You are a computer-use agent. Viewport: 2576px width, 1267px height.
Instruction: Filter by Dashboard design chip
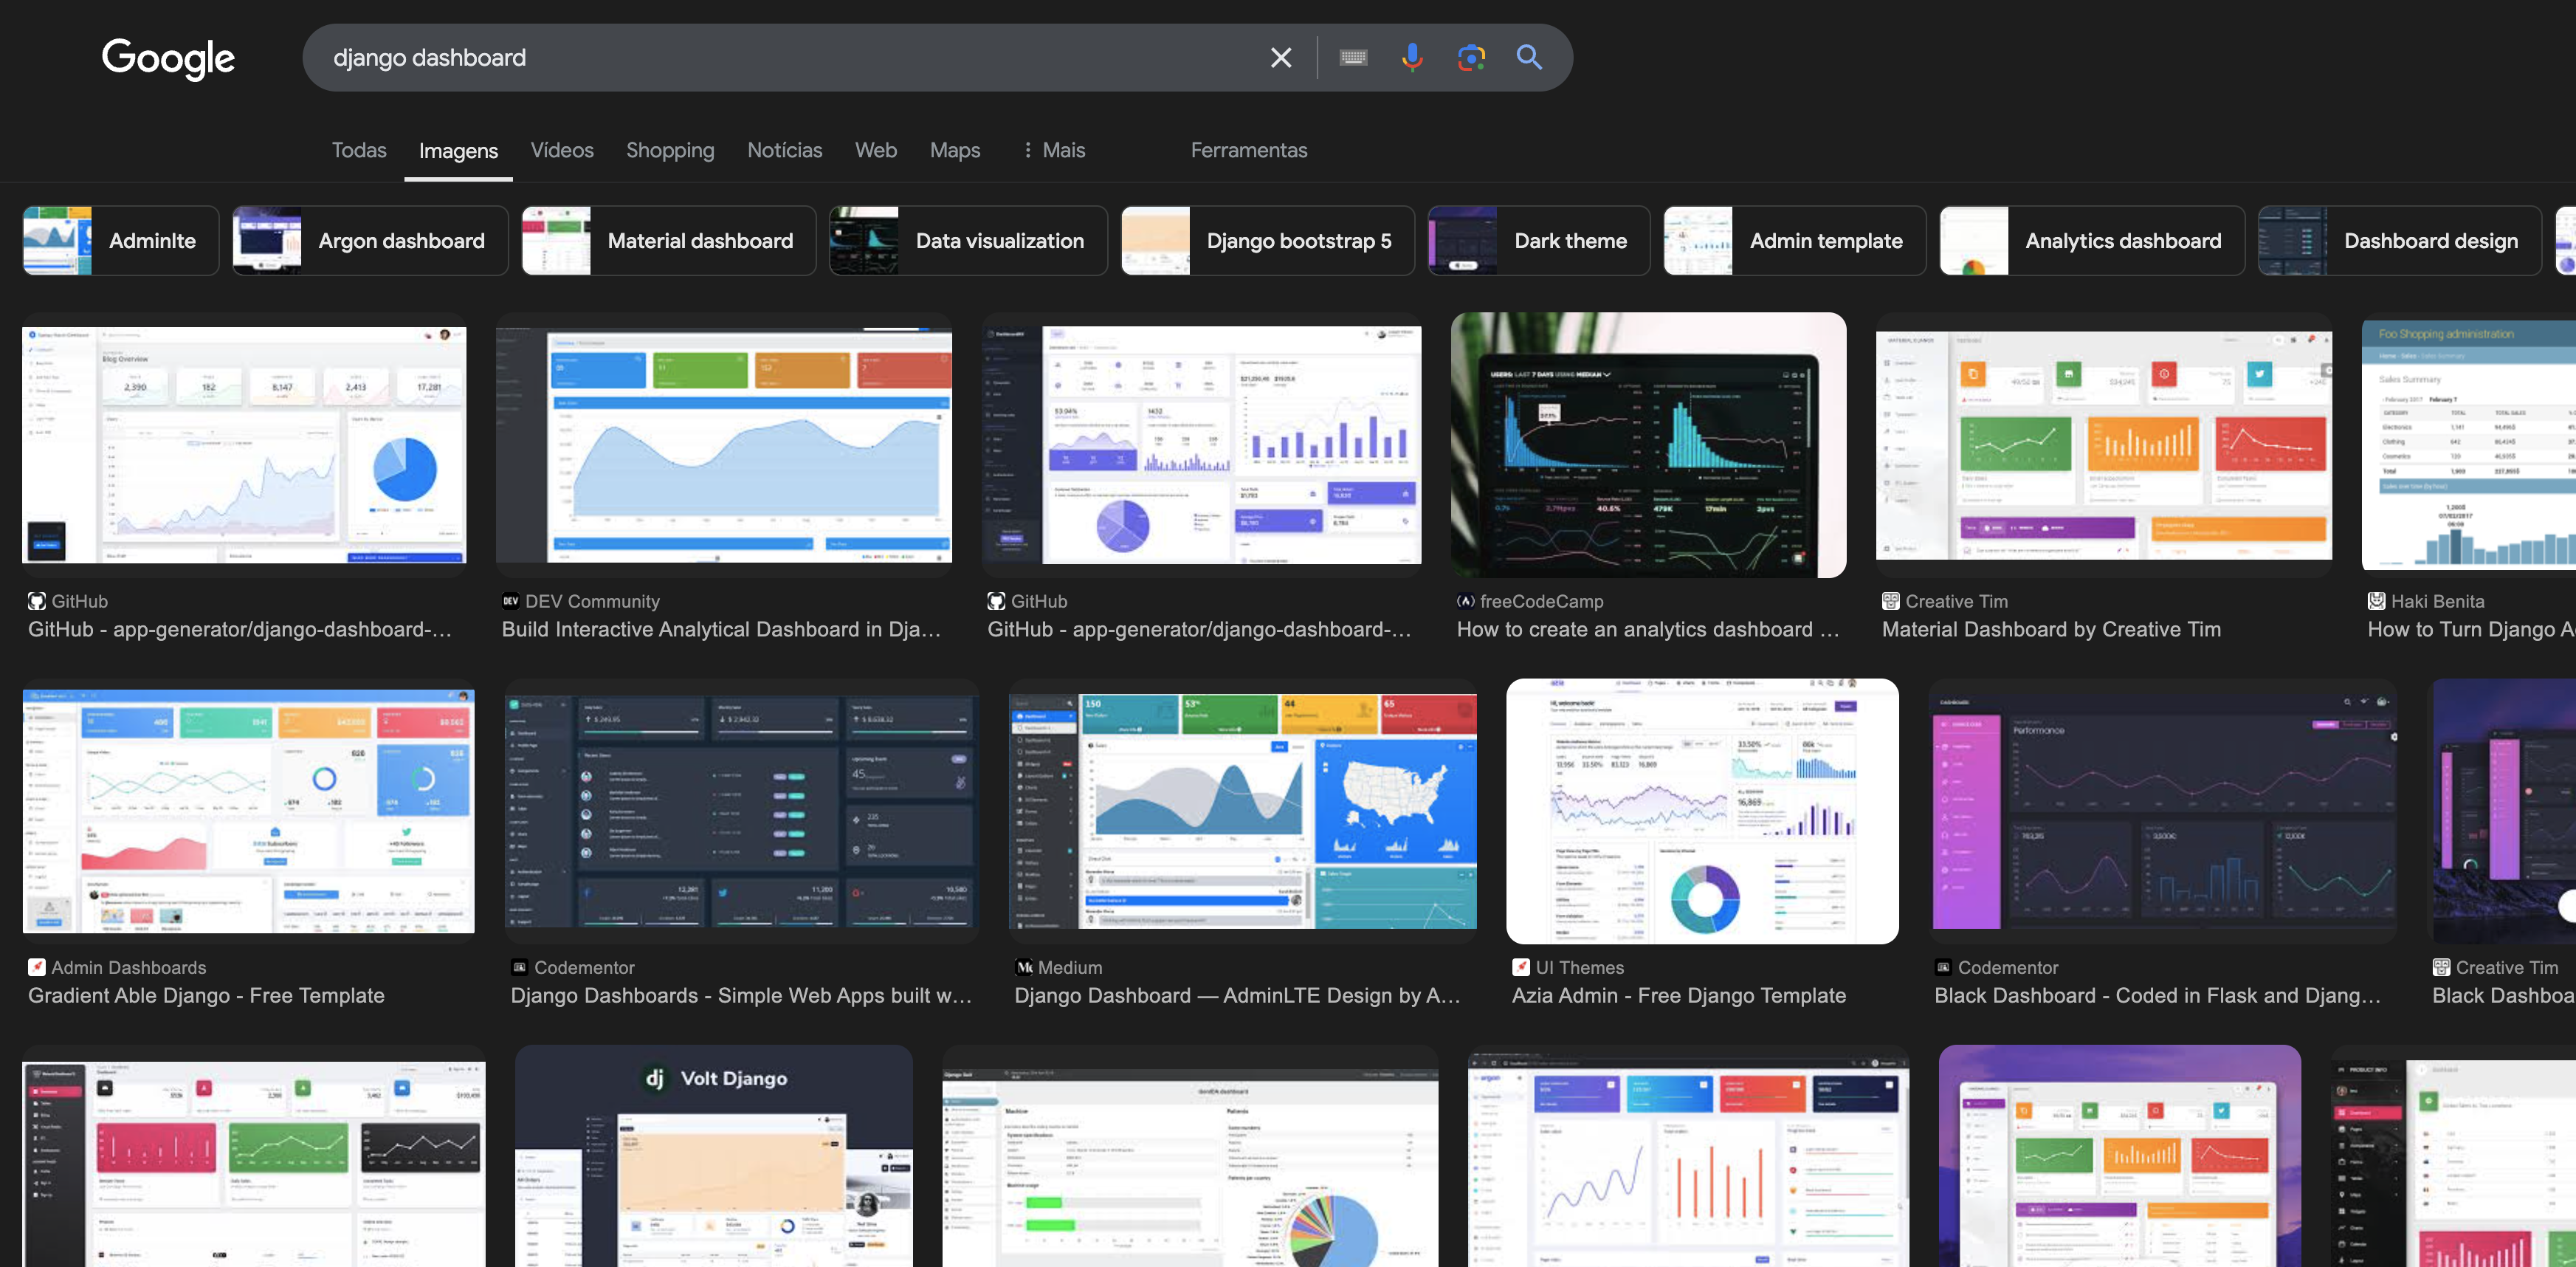click(2400, 241)
